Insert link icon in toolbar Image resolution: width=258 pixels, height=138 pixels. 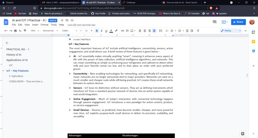point(123,31)
